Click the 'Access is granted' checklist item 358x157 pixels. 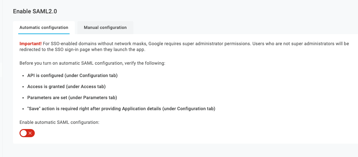click(x=66, y=87)
